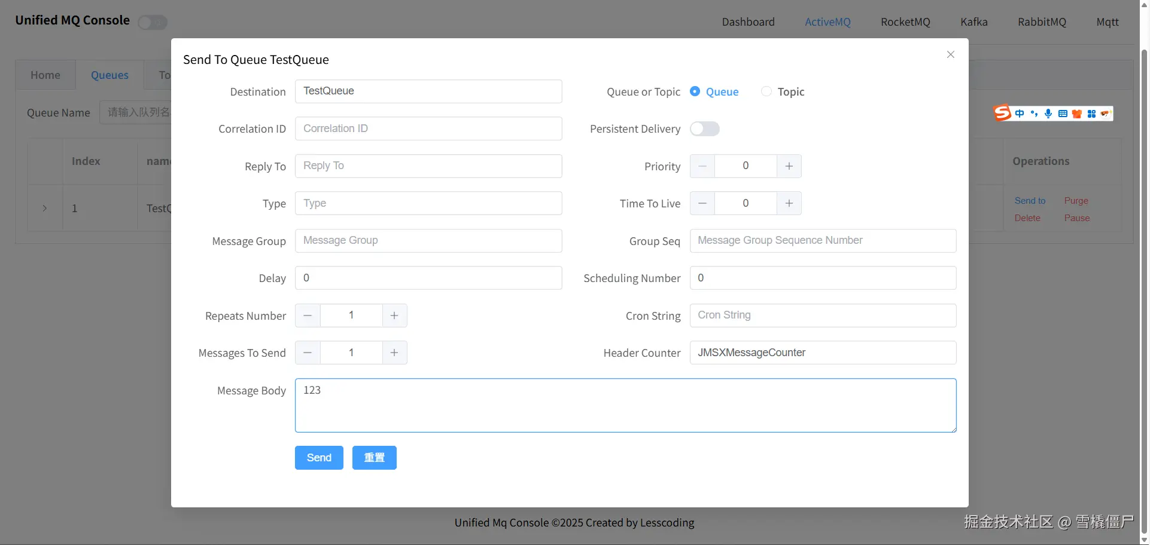Click the Sogou input method logo

(1002, 113)
